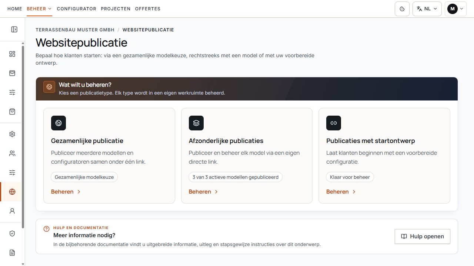
Task: Open the shield checkmark icon in sidebar
Action: click(12, 233)
